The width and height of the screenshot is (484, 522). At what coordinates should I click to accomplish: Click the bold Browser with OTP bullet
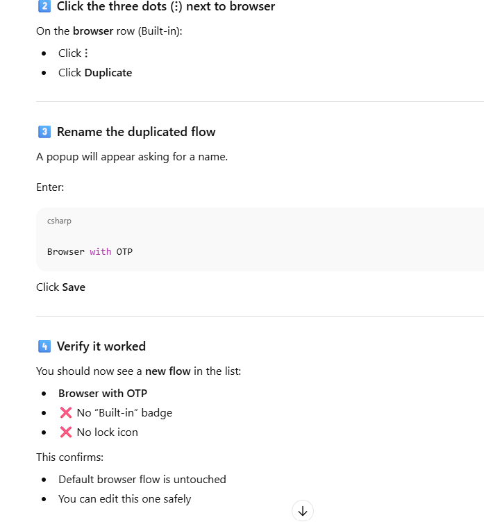pos(103,394)
